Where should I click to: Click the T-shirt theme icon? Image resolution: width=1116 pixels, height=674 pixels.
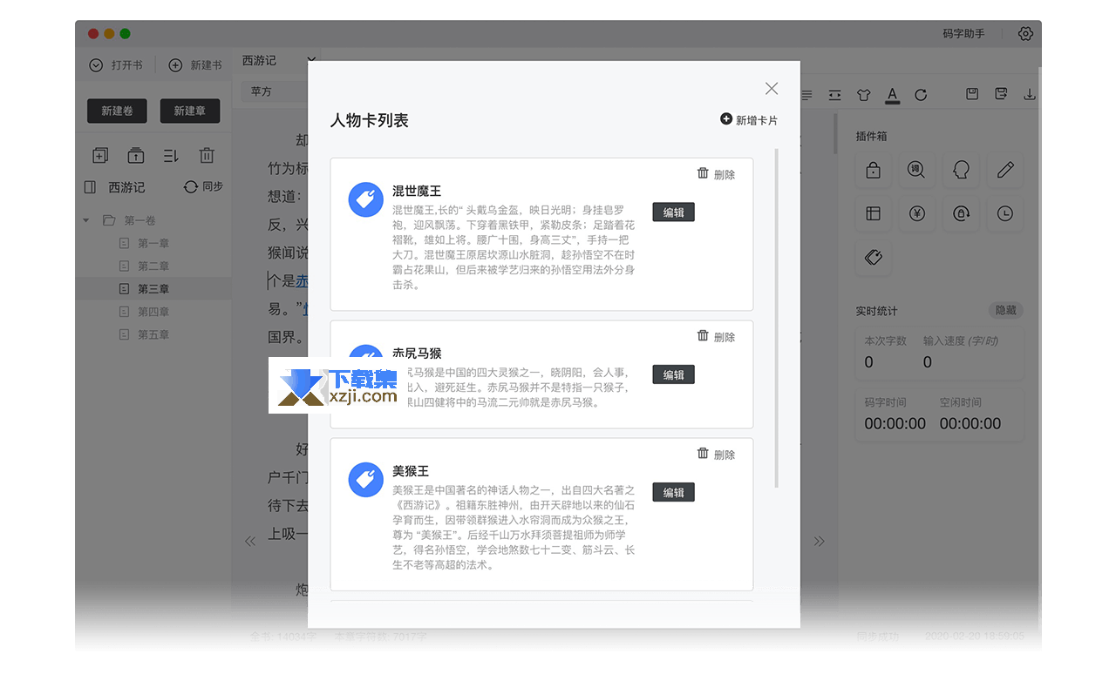863,95
